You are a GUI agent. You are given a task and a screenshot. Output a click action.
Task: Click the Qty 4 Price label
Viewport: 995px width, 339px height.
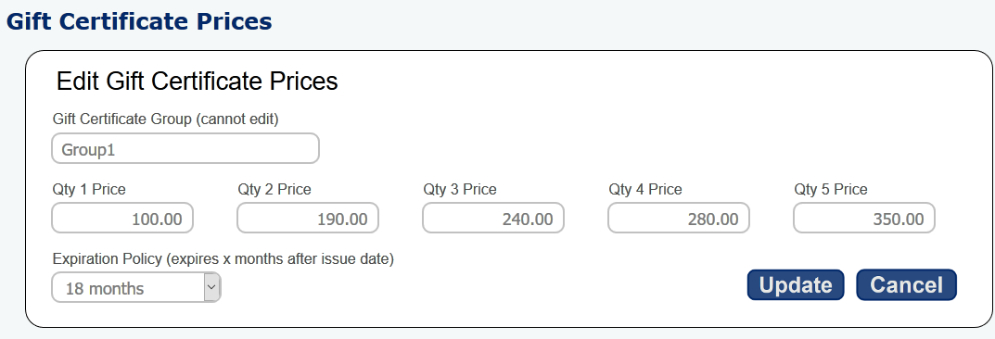[x=645, y=190]
